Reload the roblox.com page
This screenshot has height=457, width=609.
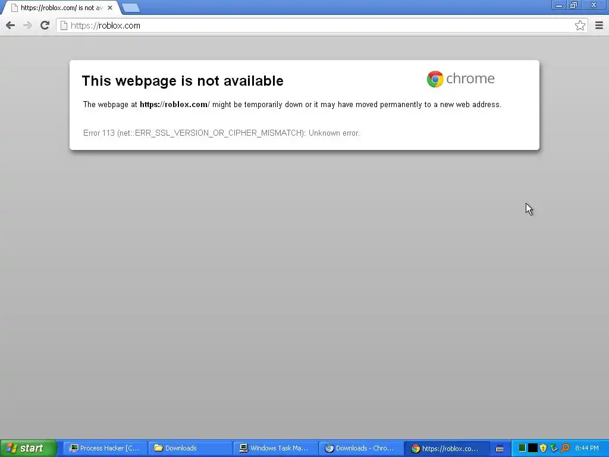click(x=45, y=26)
